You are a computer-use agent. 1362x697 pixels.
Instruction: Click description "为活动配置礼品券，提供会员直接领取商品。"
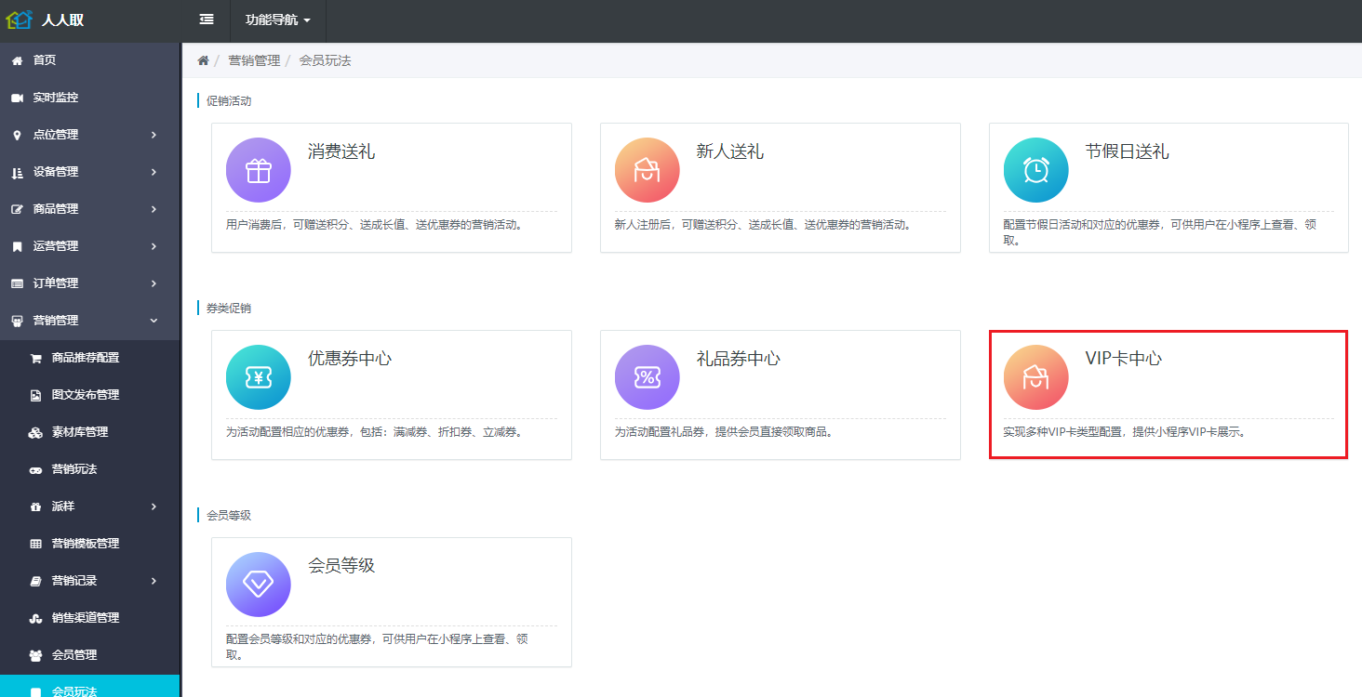(724, 432)
